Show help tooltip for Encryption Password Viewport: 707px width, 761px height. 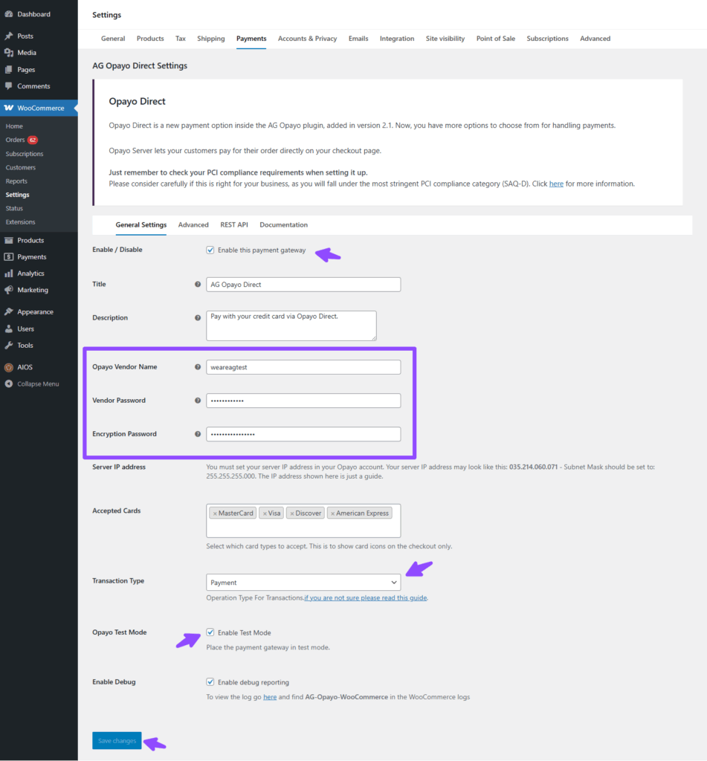coord(198,434)
